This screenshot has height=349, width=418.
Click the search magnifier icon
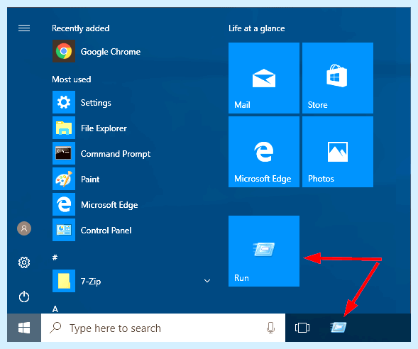tap(55, 328)
